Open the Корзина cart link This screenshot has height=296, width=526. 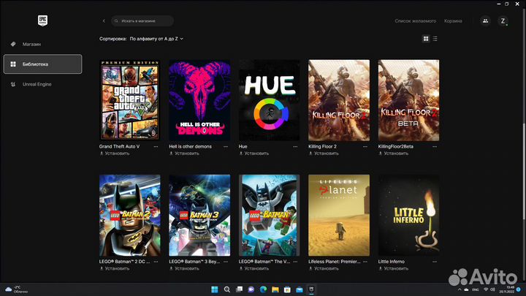[453, 20]
